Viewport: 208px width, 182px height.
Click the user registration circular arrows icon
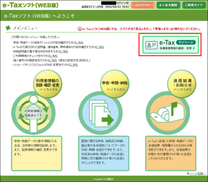(x=33, y=113)
